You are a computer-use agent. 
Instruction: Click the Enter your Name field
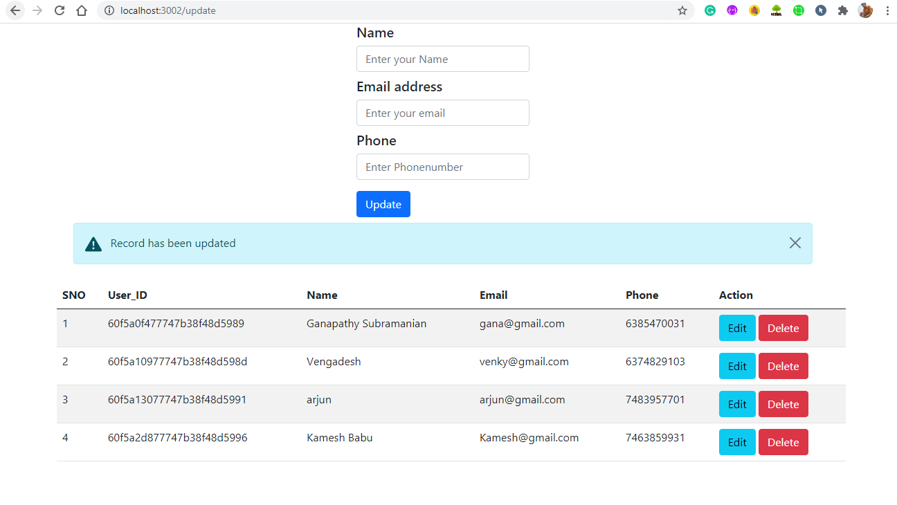click(442, 59)
